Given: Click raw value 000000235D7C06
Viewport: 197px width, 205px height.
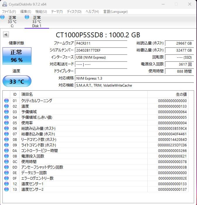Looking at the screenshot, I should coord(172,145).
